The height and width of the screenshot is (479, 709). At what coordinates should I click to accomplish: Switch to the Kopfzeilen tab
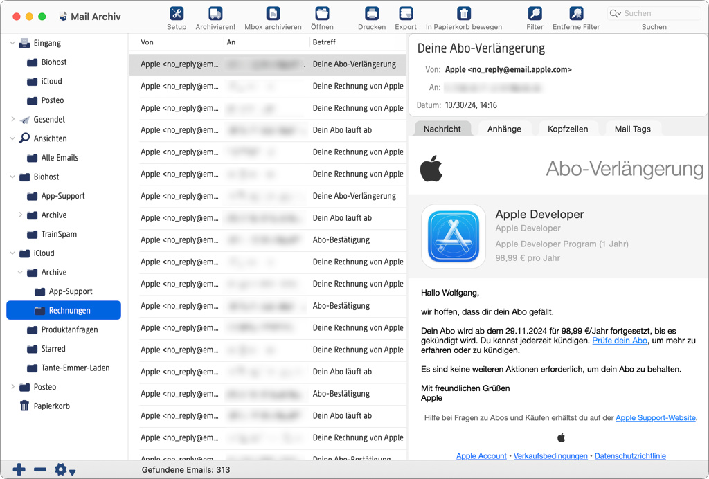(x=568, y=129)
